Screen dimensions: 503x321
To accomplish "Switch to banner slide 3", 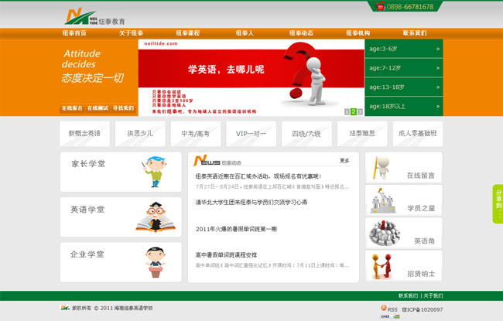I will click(x=360, y=111).
